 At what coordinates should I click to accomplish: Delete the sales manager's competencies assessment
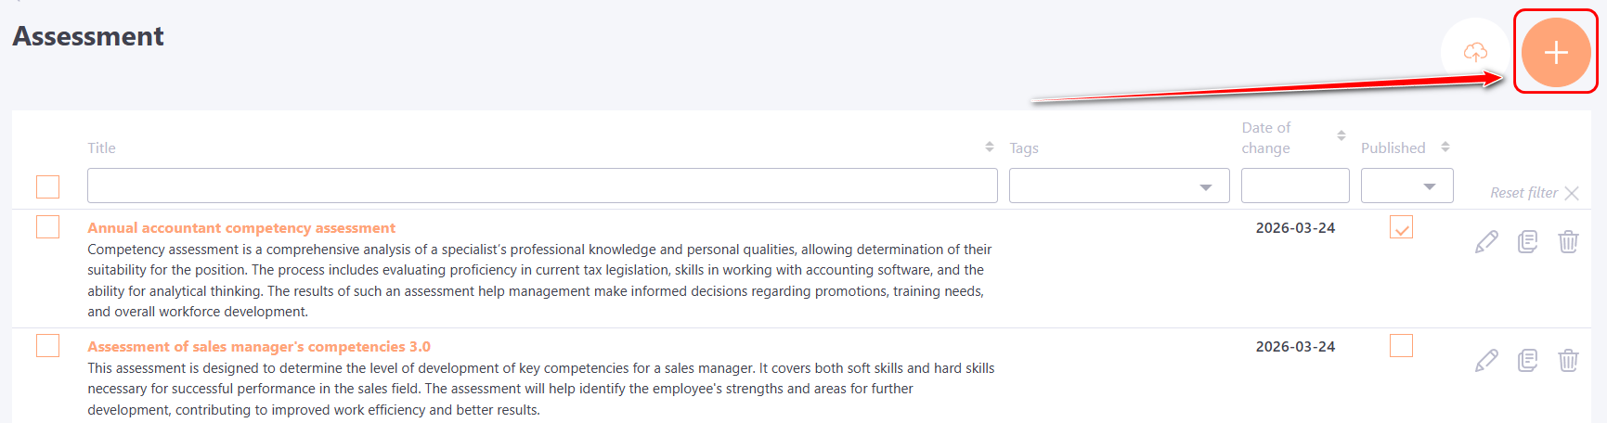pyautogui.click(x=1568, y=360)
